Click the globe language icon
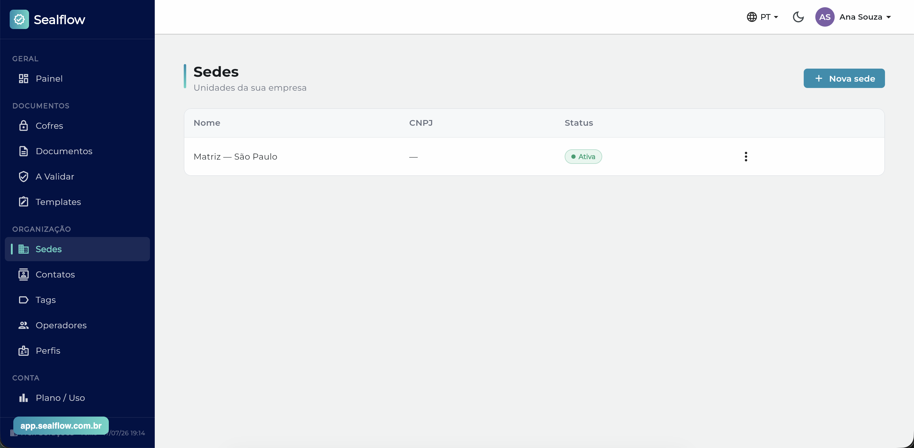The image size is (914, 448). tap(751, 17)
